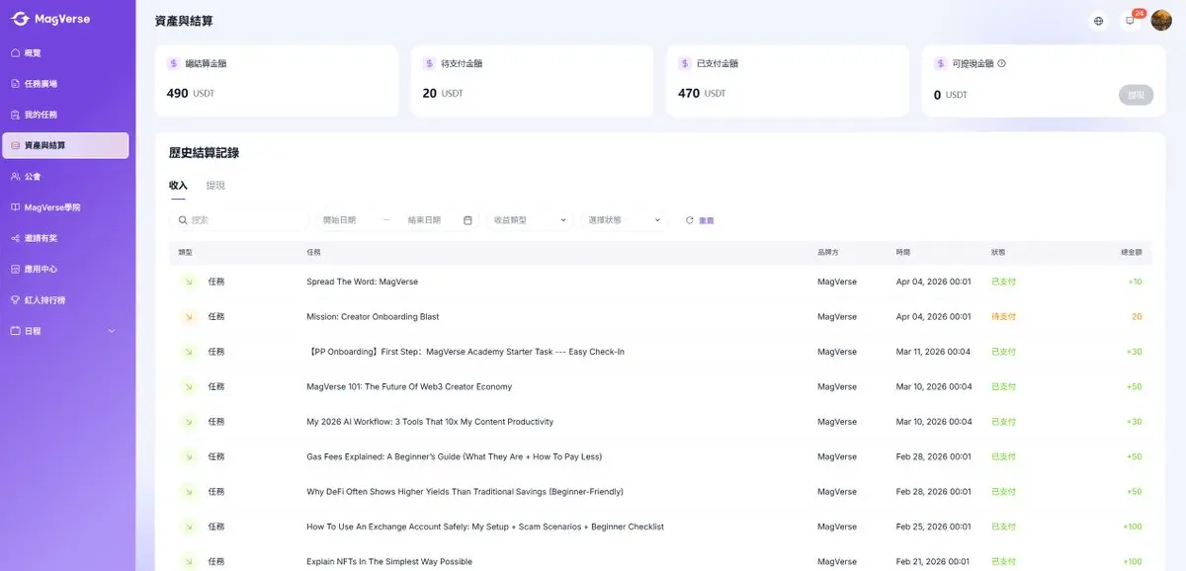This screenshot has height=571, width=1186.
Task: Click the dollar icon on 已支付金額 card
Action: click(684, 63)
